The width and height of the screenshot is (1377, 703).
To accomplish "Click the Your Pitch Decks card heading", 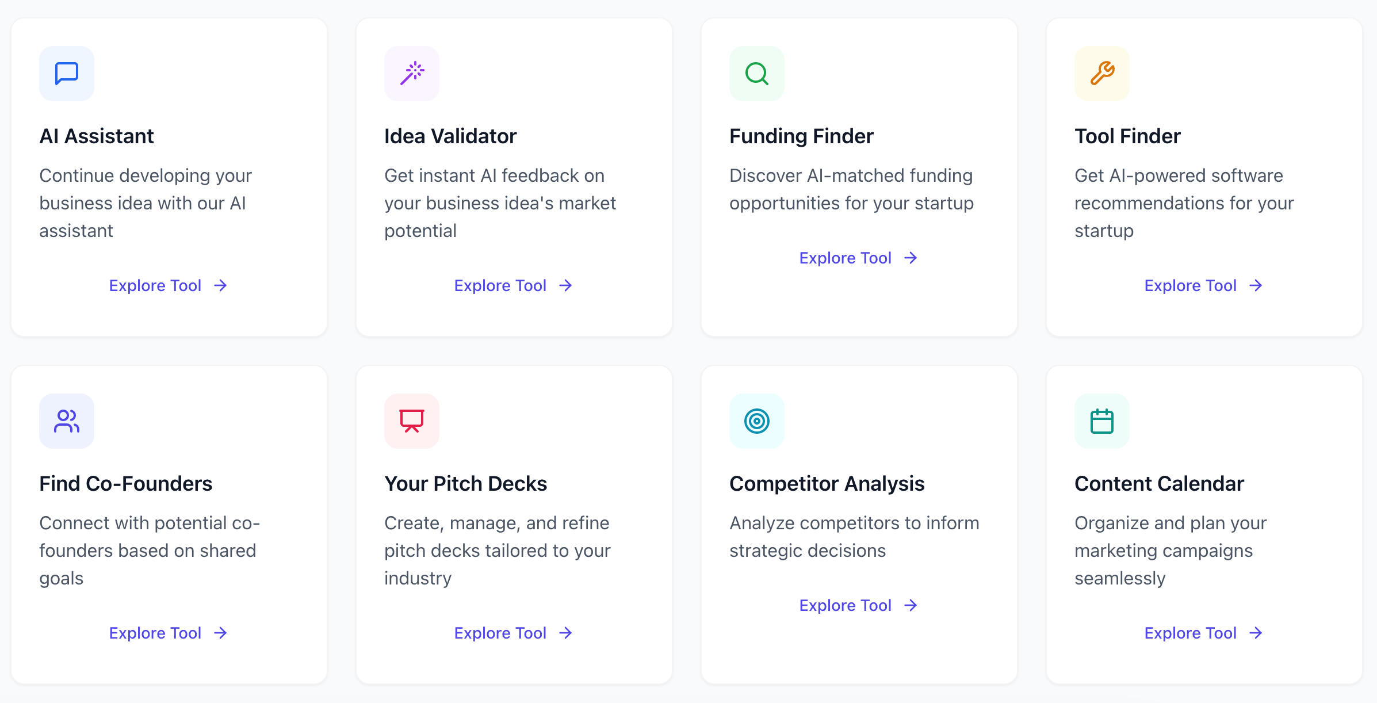I will pyautogui.click(x=465, y=484).
